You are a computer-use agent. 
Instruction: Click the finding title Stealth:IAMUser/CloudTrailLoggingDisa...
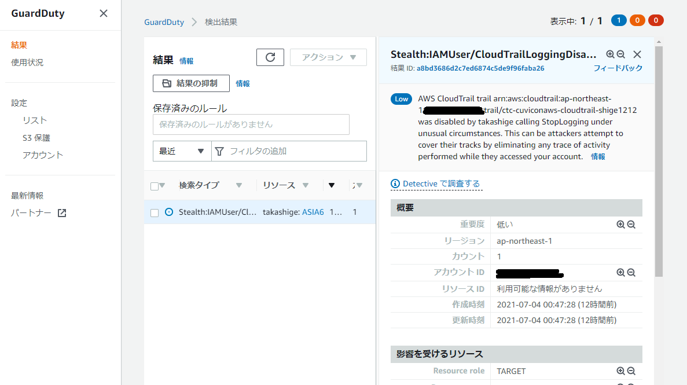493,54
